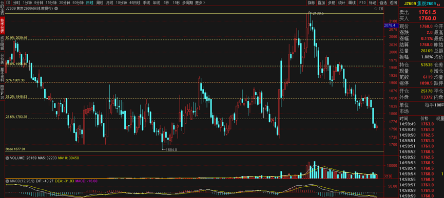Click the 时间 column header in trade list
The image size is (444, 198).
click(404, 119)
